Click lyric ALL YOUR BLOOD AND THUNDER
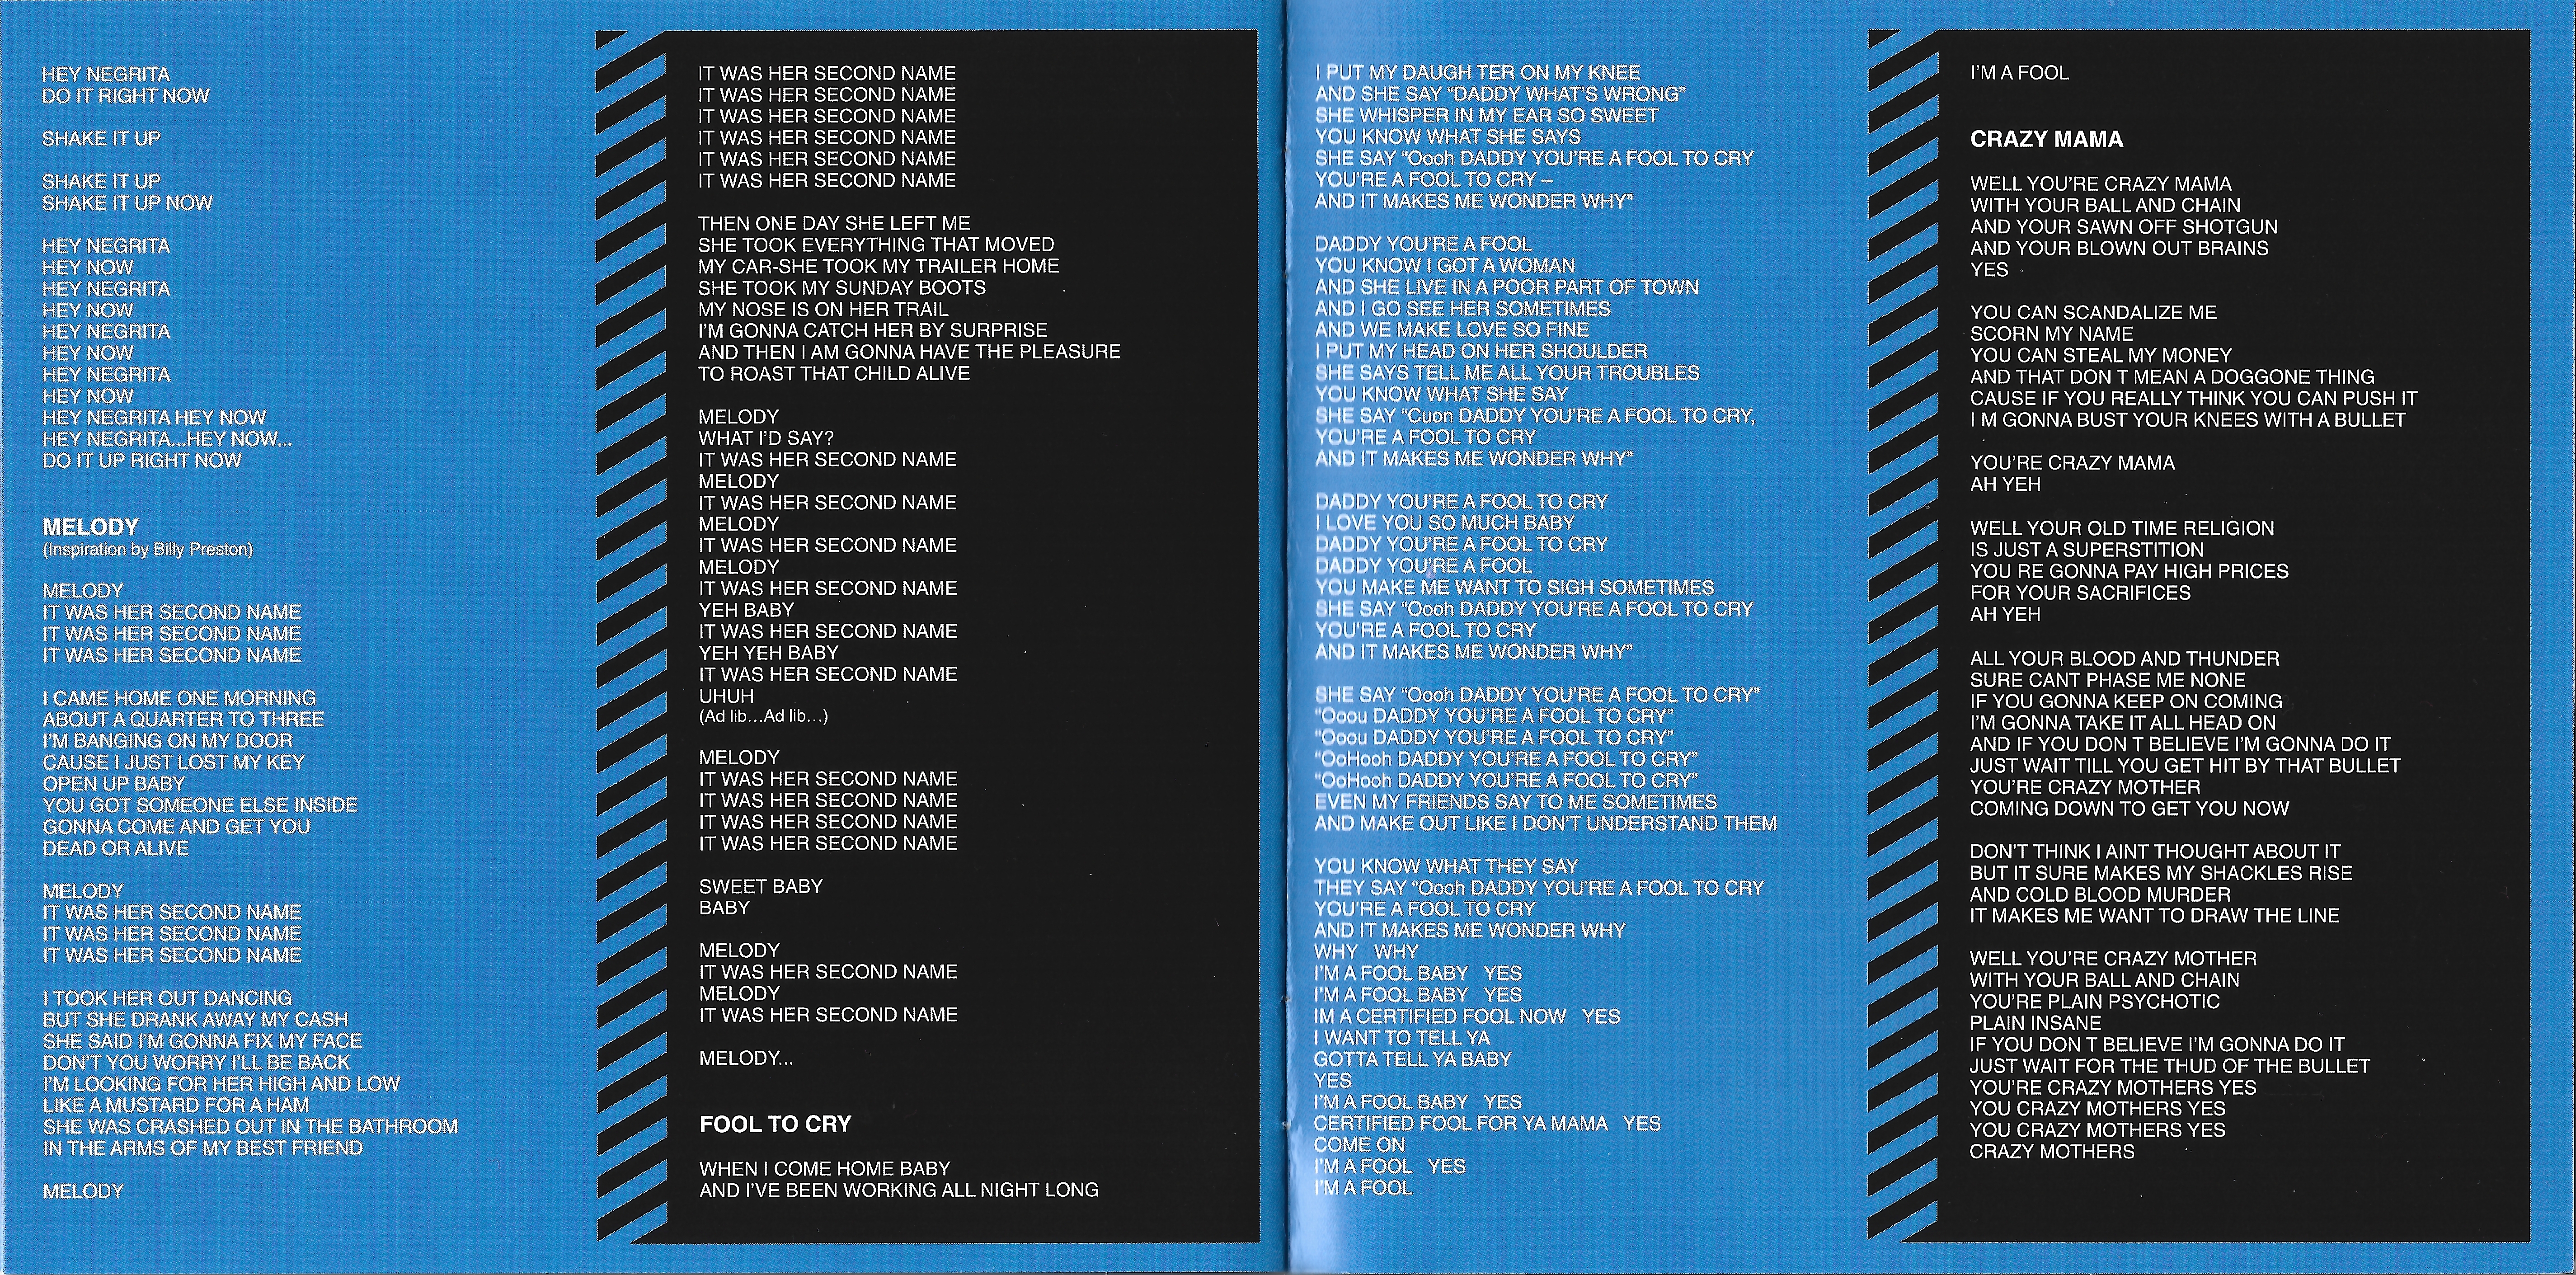The height and width of the screenshot is (1275, 2576). click(x=2124, y=658)
